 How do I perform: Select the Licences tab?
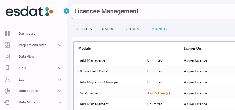click(x=159, y=29)
